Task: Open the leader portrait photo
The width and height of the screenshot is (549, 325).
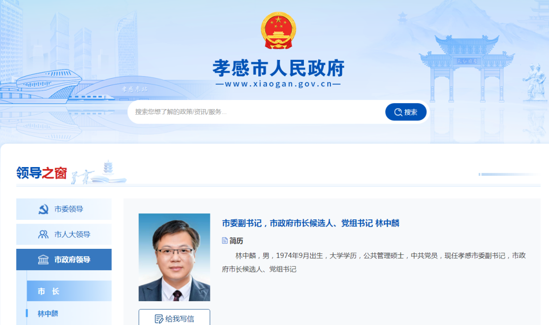Action: (174, 257)
